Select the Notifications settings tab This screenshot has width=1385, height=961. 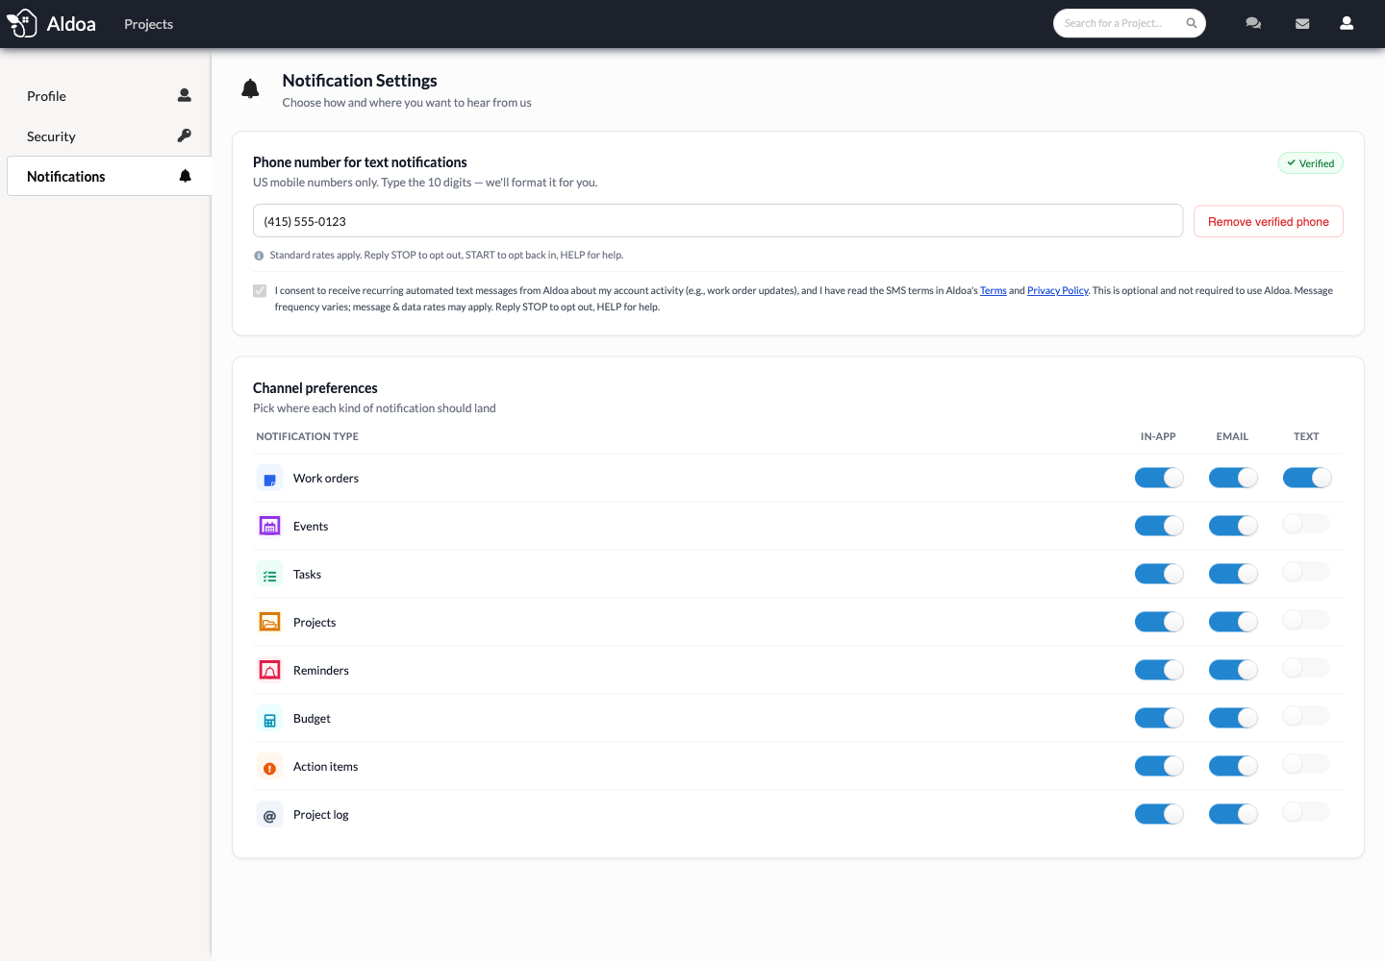pyautogui.click(x=109, y=176)
